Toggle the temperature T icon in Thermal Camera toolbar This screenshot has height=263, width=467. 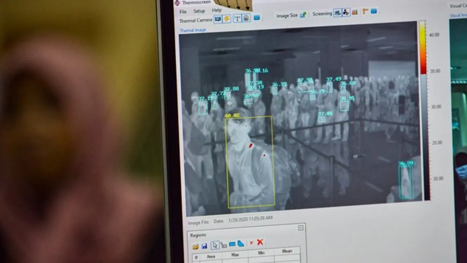pyautogui.click(x=237, y=18)
